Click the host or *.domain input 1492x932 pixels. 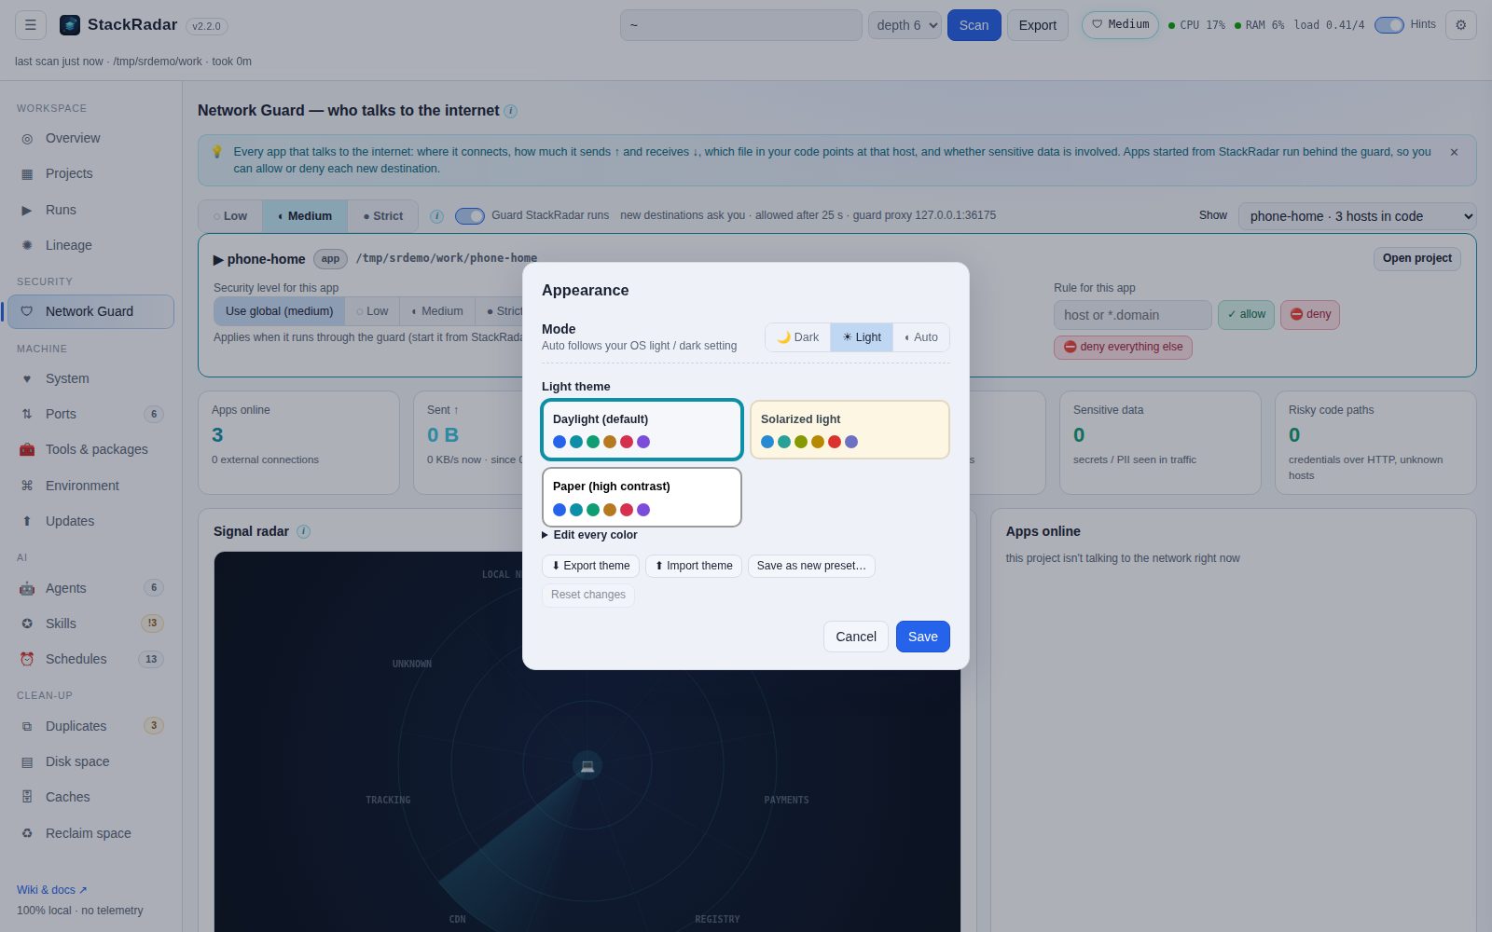click(1133, 315)
